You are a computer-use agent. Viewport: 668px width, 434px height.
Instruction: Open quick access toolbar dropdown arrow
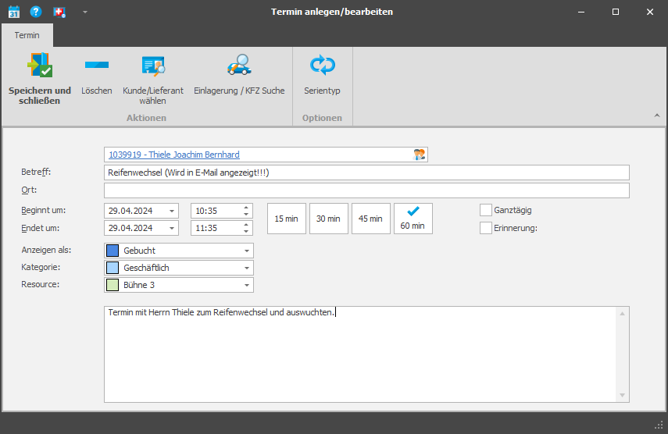[85, 12]
